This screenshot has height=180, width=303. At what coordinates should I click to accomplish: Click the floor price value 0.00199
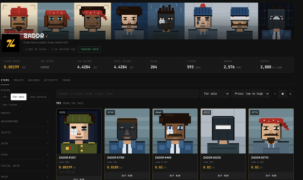click(12, 67)
